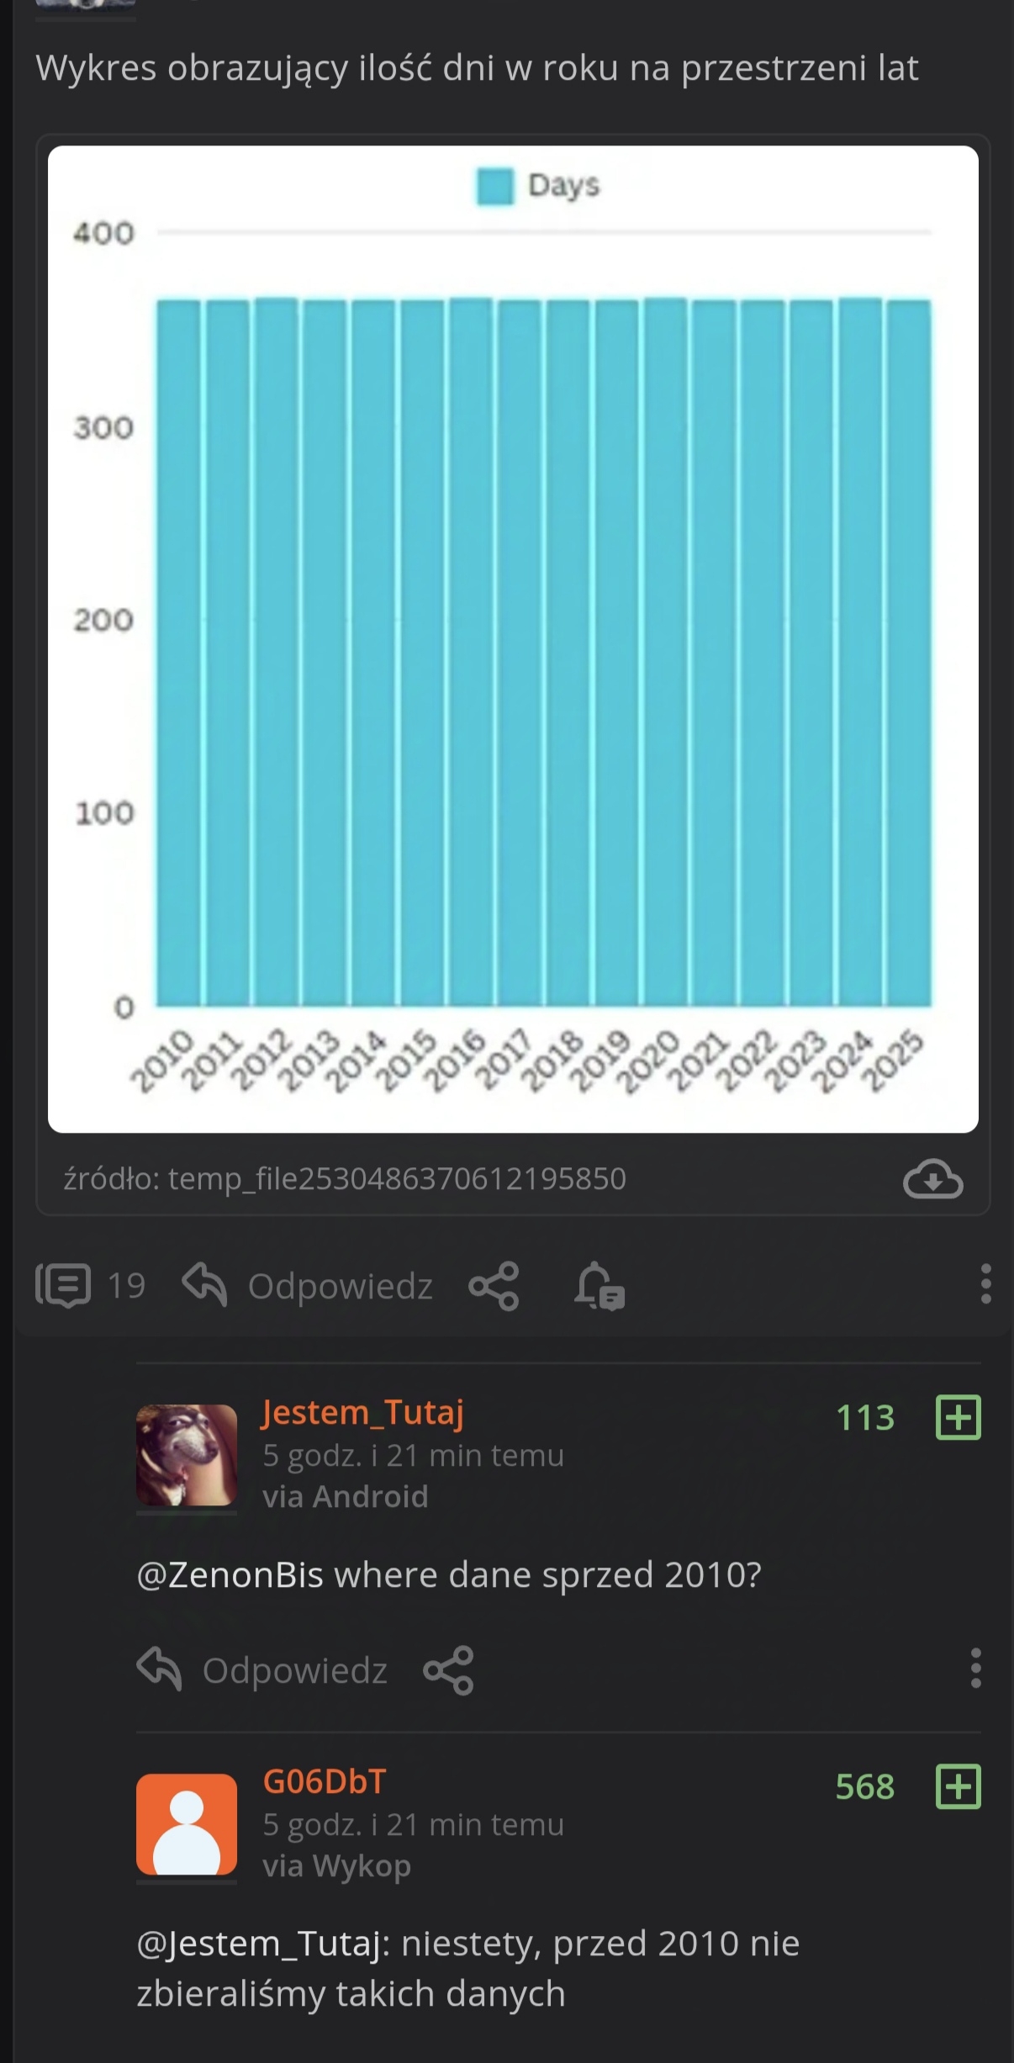Upvote G06DbT's comment with plus button
Viewport: 1014px width, 2063px height.
point(959,1786)
